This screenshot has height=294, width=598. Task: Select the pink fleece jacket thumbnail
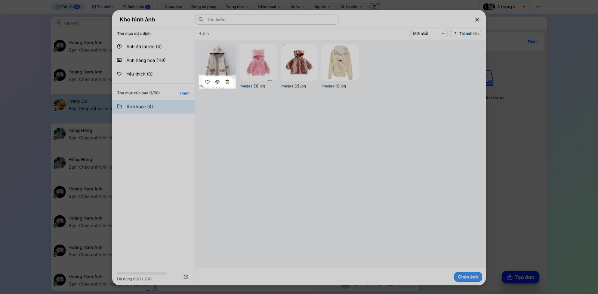258,62
